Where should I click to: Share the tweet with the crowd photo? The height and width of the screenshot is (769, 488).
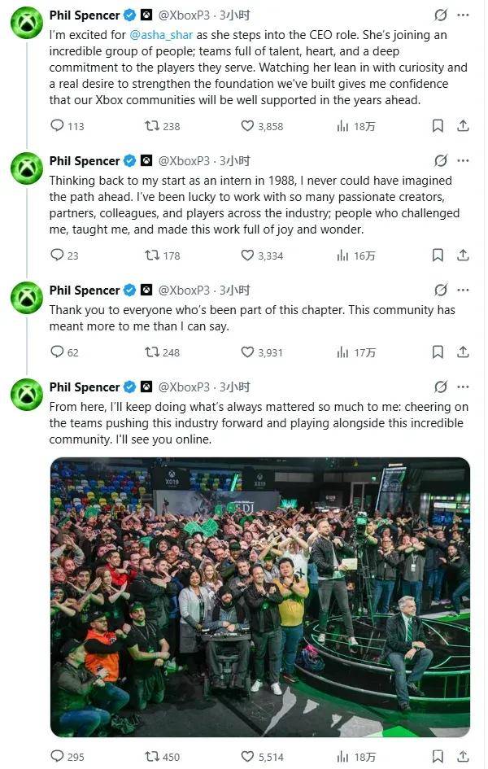[x=463, y=757]
